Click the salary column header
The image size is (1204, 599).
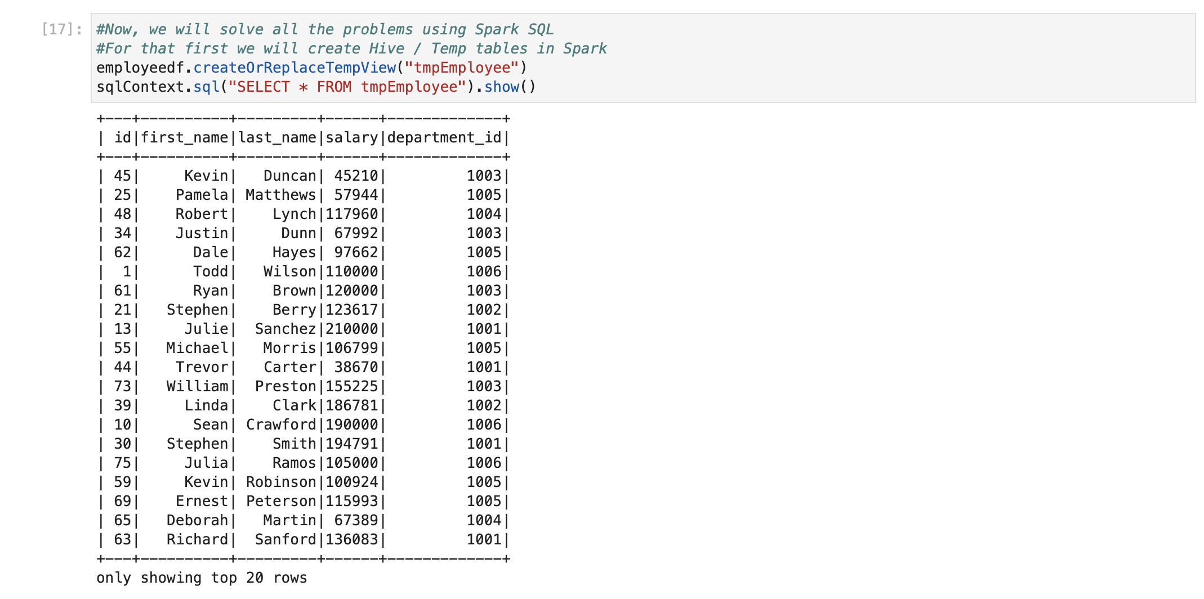click(x=352, y=137)
